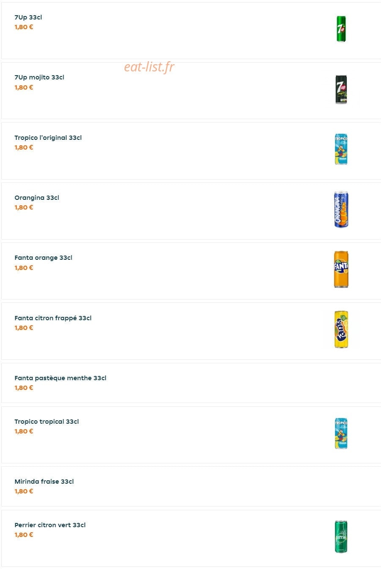Click the Perrier citron vert 33cl title
The image size is (381, 569).
coord(50,525)
